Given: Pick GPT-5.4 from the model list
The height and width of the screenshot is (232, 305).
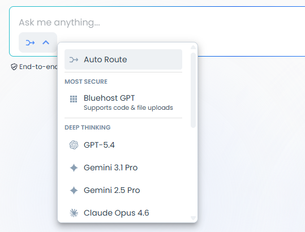Looking at the screenshot, I should click(123, 145).
